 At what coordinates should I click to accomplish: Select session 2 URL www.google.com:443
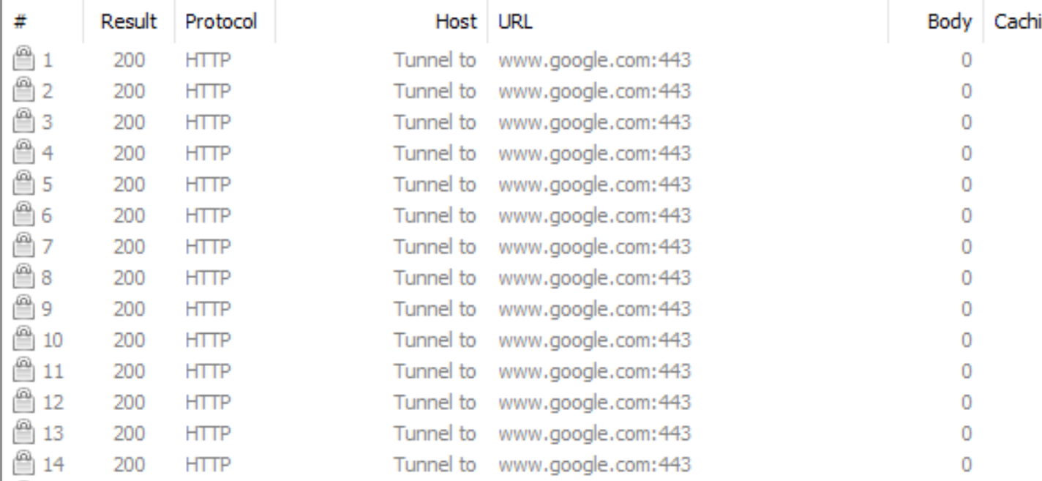594,92
